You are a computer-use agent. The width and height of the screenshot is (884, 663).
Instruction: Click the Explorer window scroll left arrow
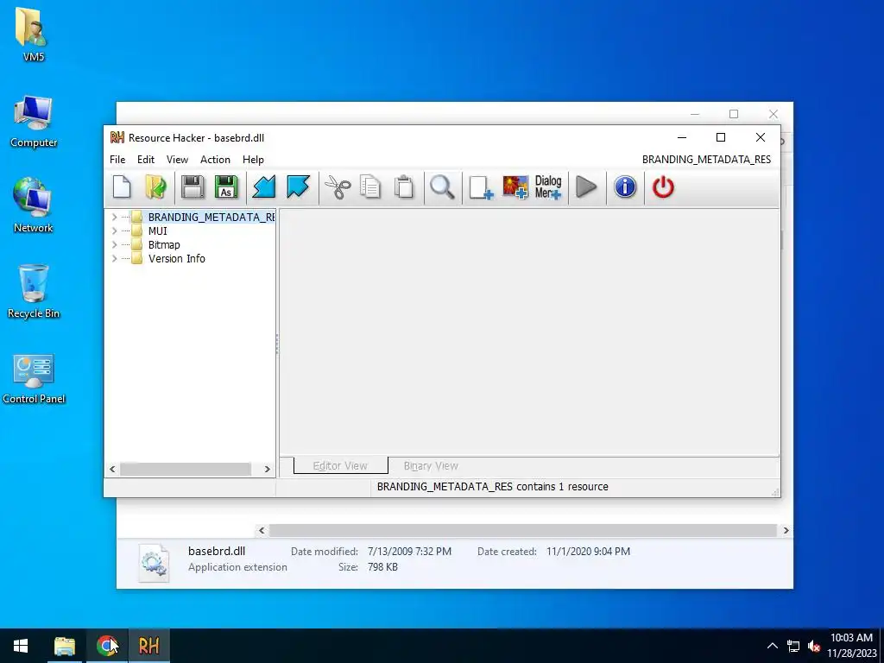(261, 531)
